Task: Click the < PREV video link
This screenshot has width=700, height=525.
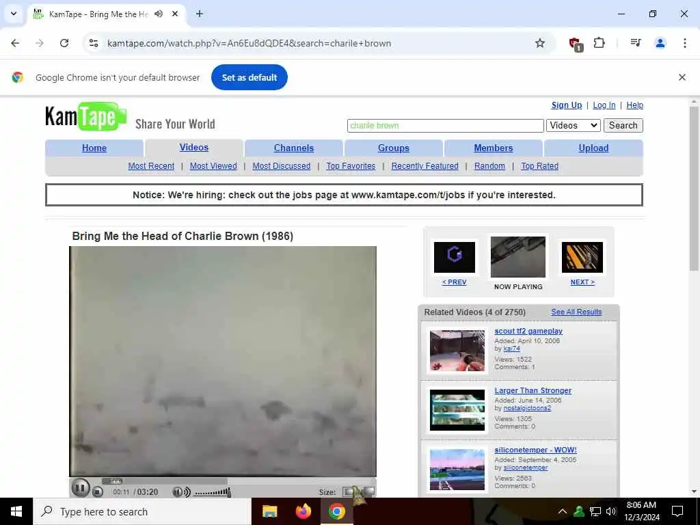Action: [x=454, y=282]
